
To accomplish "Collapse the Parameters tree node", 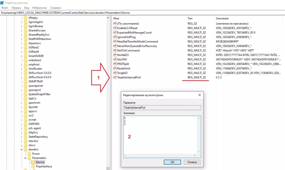I will pyautogui.click(x=25, y=158).
